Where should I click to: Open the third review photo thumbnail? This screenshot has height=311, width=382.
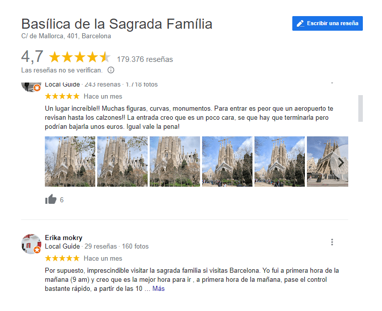[175, 162]
